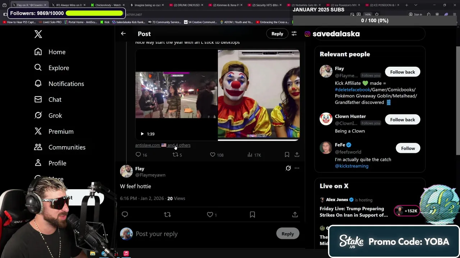Open the clown makeup video thumbnail
Screen dimensions: 460x258
[259, 94]
